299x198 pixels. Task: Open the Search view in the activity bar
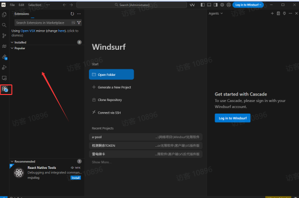point(4,25)
